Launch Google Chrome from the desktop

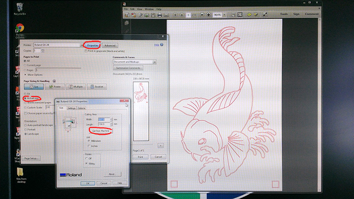[x=20, y=28]
